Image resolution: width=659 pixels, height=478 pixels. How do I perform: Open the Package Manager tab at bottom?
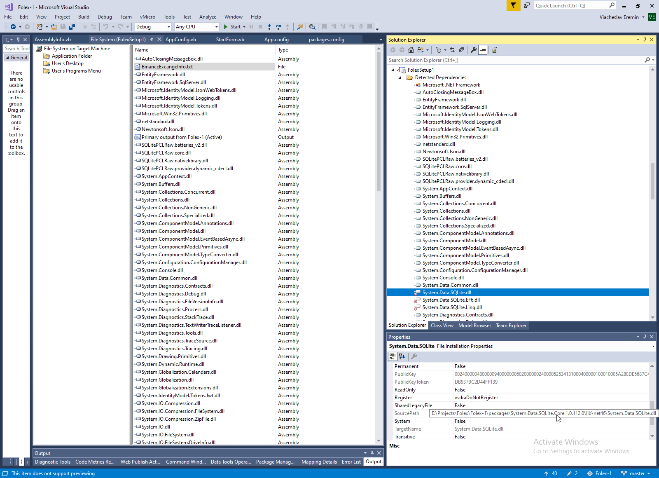coord(275,462)
